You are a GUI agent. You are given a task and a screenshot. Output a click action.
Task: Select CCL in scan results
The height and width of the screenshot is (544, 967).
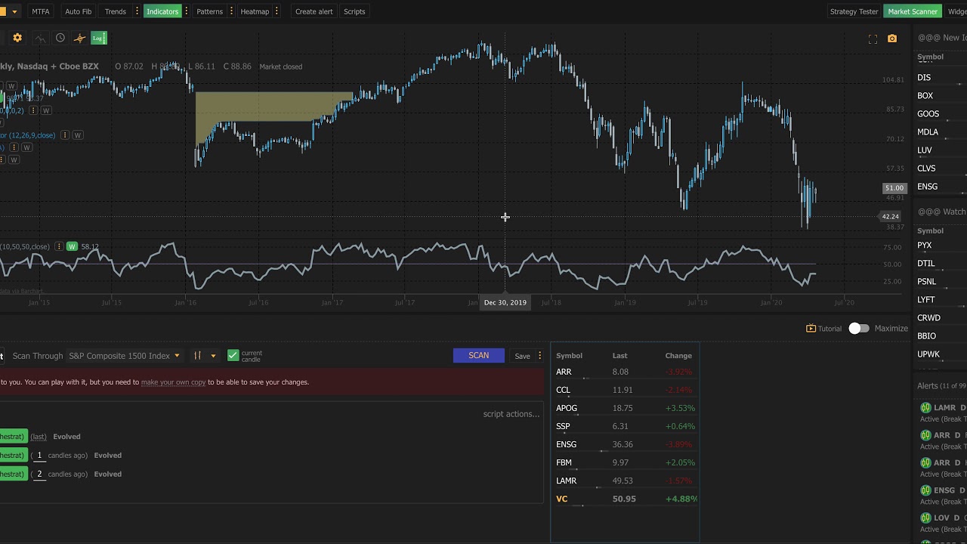click(626, 390)
